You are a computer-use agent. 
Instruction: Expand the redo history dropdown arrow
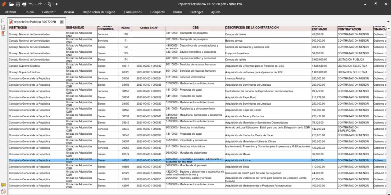45,4
